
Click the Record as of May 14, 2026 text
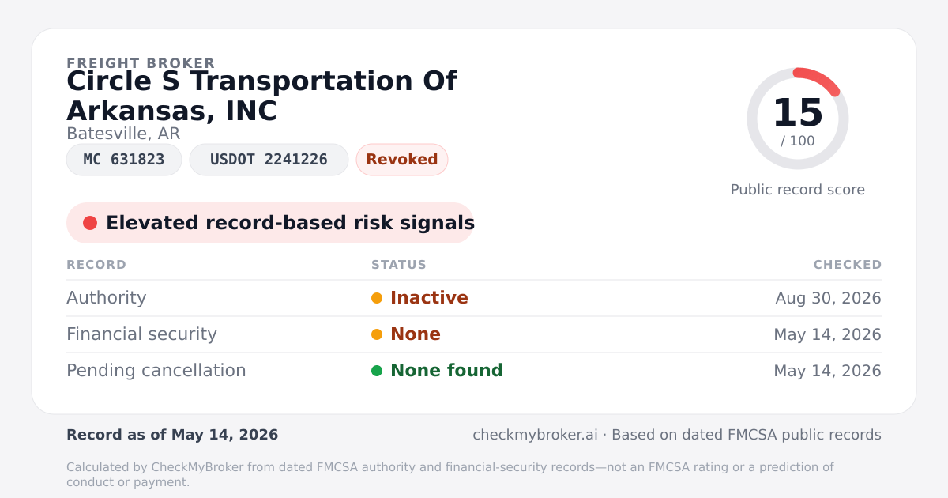172,435
